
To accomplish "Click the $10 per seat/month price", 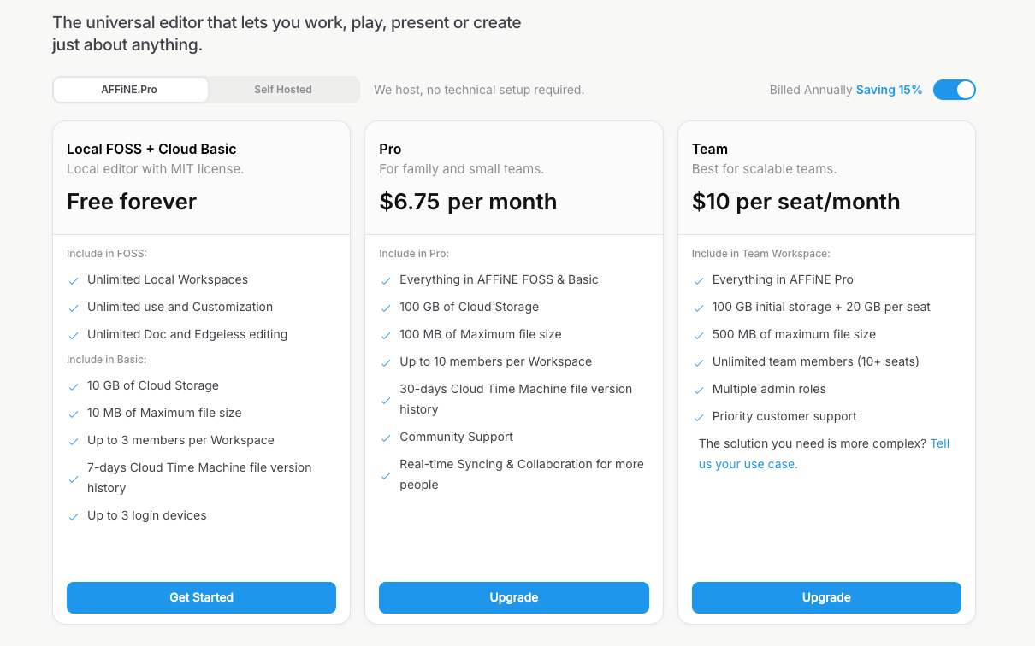I will click(795, 202).
